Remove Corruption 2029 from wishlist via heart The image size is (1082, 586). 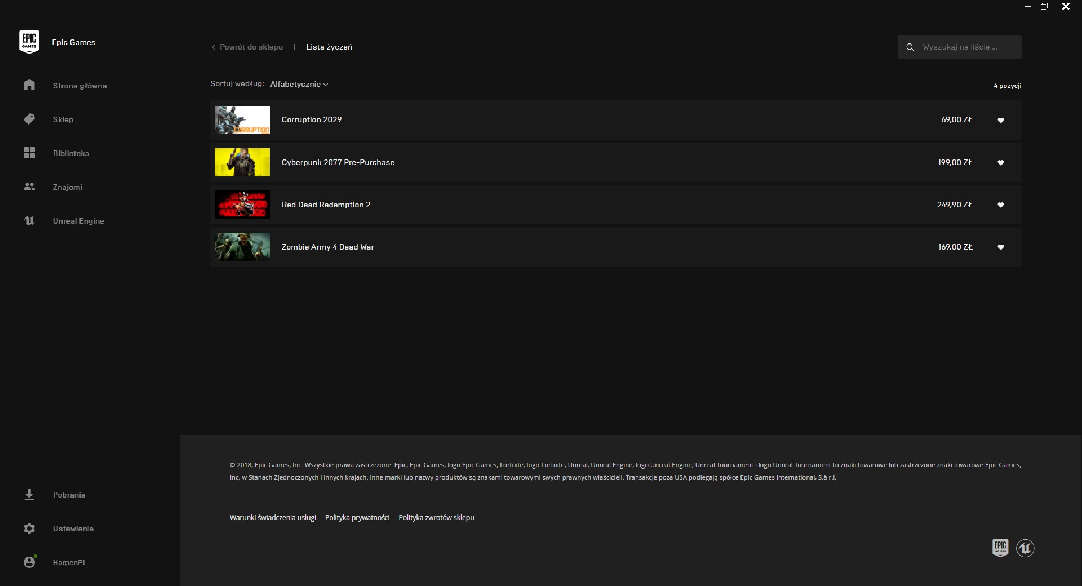click(1001, 120)
